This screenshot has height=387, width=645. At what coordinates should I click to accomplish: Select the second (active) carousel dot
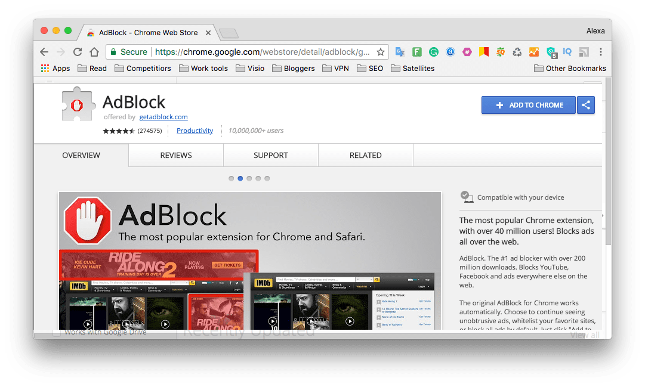[240, 178]
